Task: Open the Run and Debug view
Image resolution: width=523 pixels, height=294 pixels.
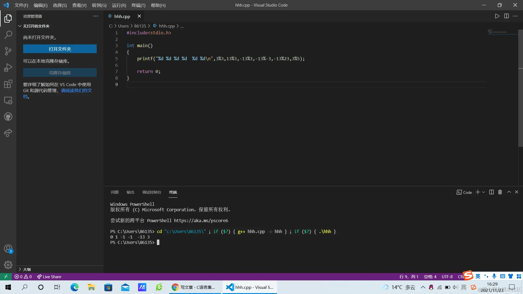Action: (x=8, y=67)
